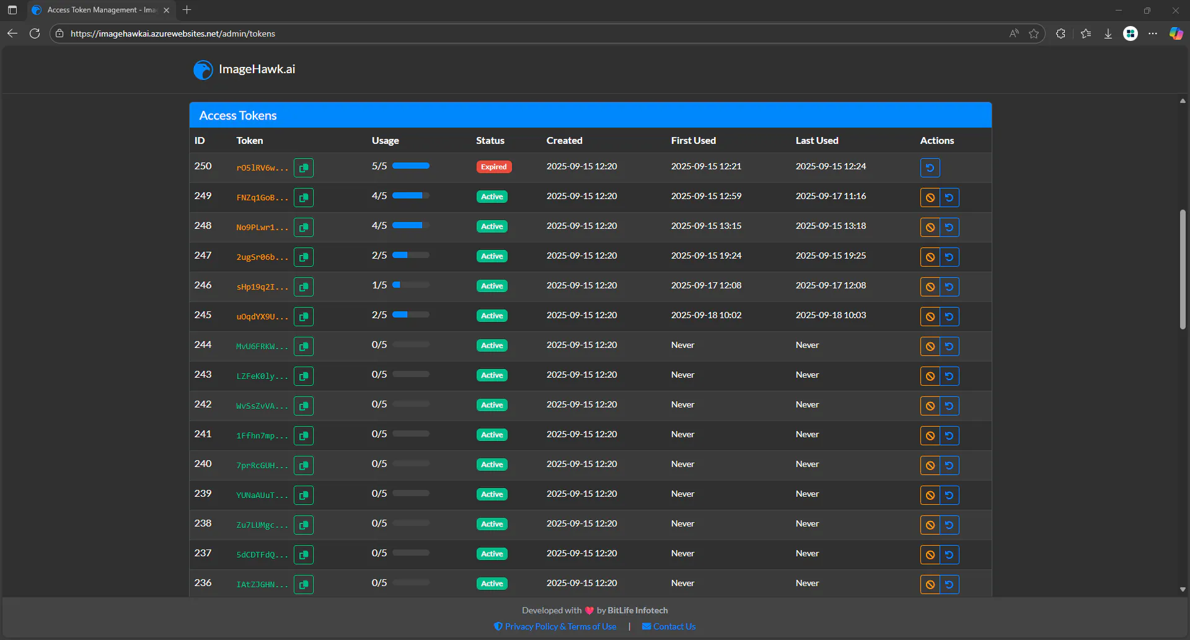Viewport: 1190px width, 640px height.
Task: Revoke token ID 249
Action: click(x=930, y=197)
